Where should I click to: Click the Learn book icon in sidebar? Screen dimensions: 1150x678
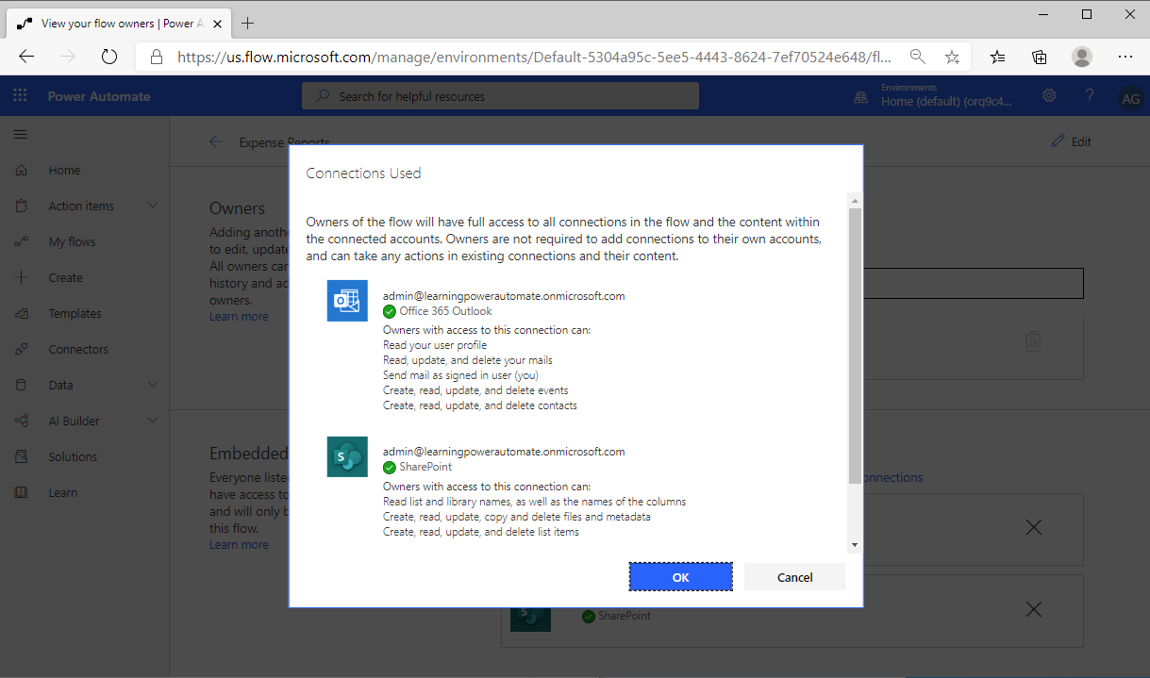[21, 492]
